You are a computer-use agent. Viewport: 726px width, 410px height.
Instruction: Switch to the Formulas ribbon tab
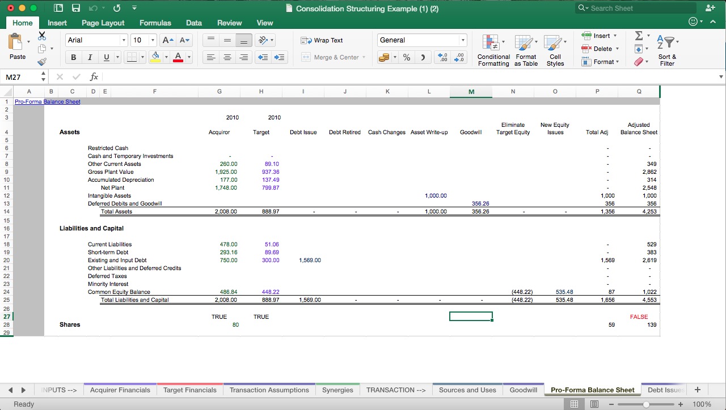pyautogui.click(x=155, y=23)
